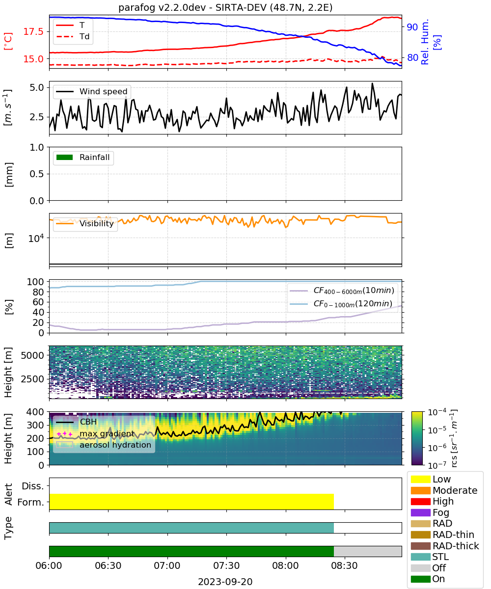
Task: Click the CBH legend entry
Action: pyautogui.click(x=77, y=422)
